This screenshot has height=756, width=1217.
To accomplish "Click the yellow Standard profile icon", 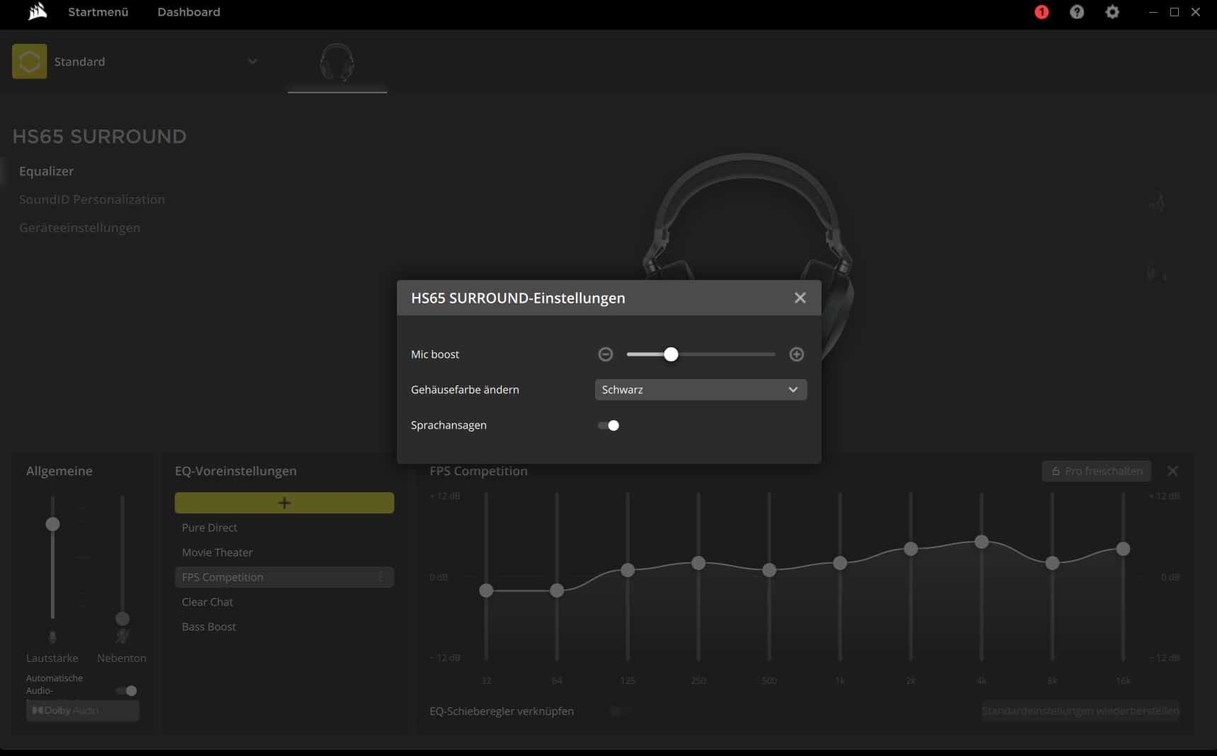I will (x=30, y=62).
